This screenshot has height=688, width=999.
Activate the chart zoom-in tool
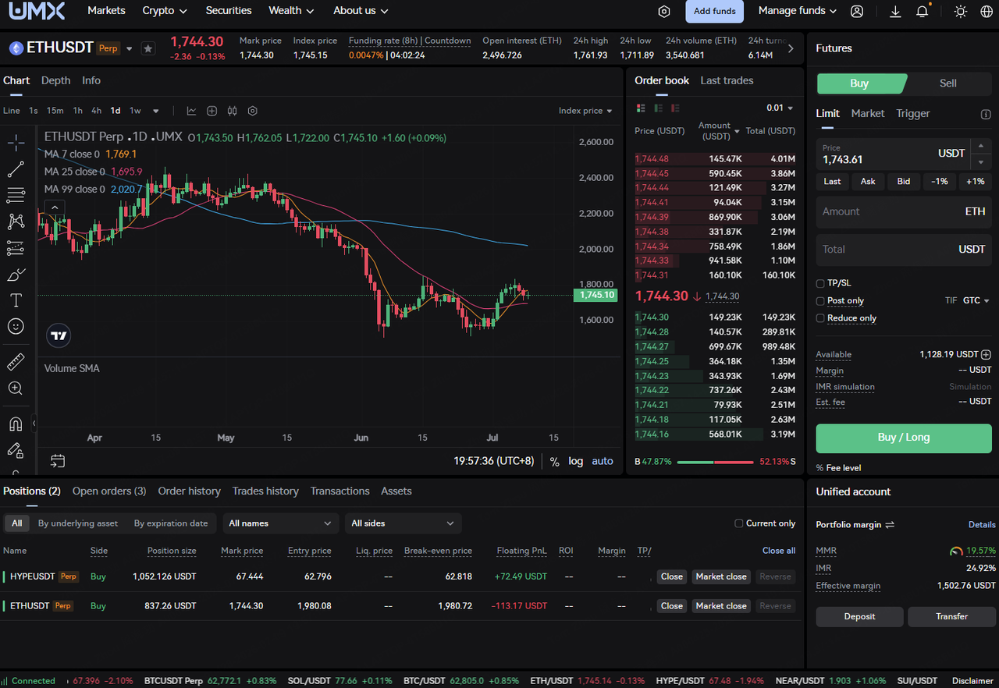pos(16,388)
